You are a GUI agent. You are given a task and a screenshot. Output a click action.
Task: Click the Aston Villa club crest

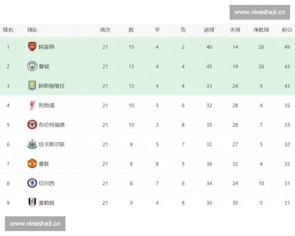tap(32, 86)
